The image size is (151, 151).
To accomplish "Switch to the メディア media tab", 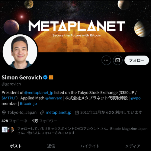I will tap(133, 146).
